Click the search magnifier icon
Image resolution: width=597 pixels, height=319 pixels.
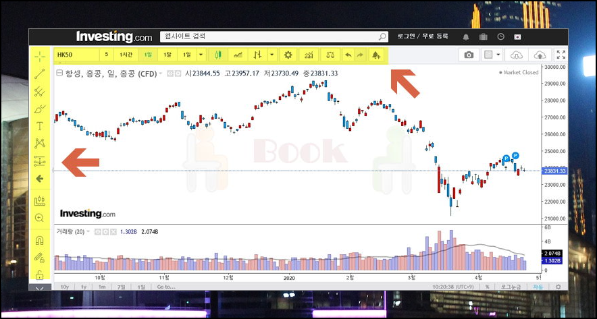click(x=382, y=37)
